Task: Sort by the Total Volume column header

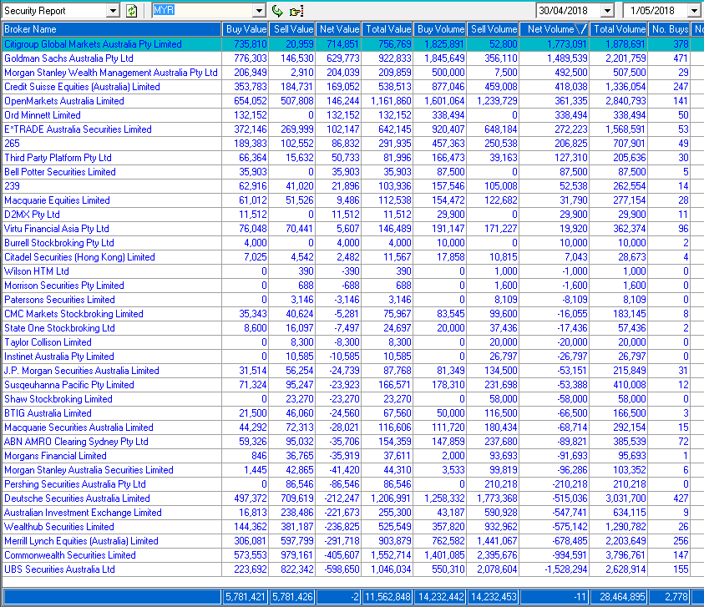Action: point(619,29)
